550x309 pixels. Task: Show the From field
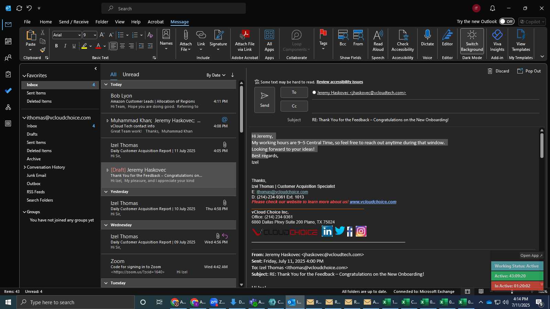point(358,38)
